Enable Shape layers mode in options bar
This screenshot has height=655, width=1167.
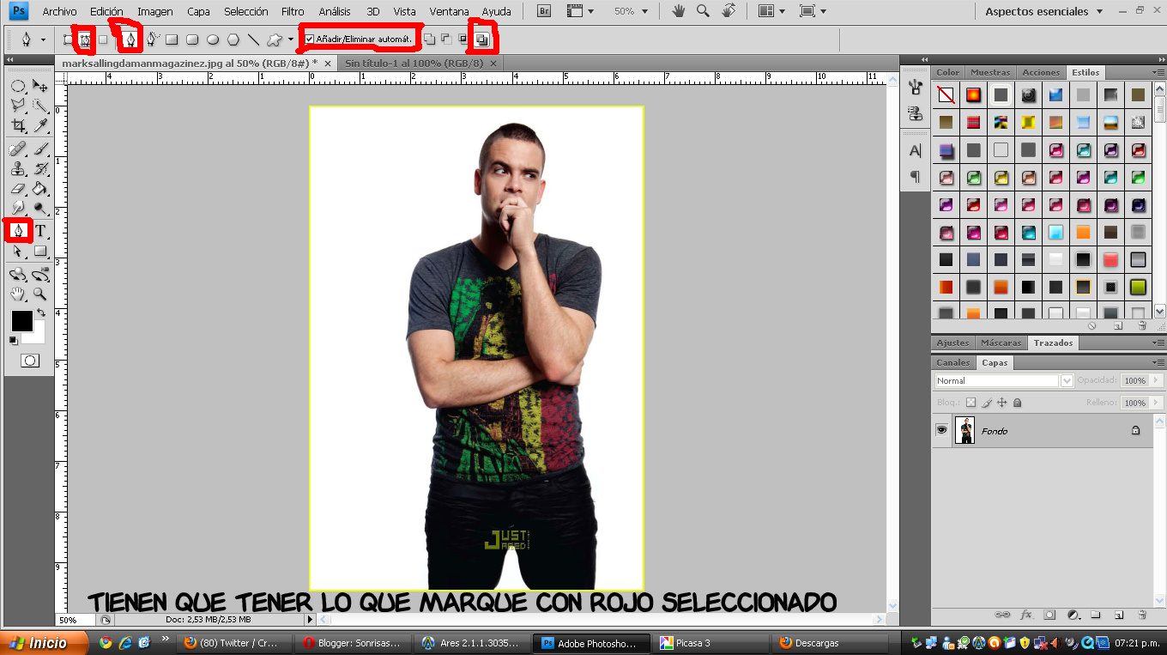coord(68,39)
